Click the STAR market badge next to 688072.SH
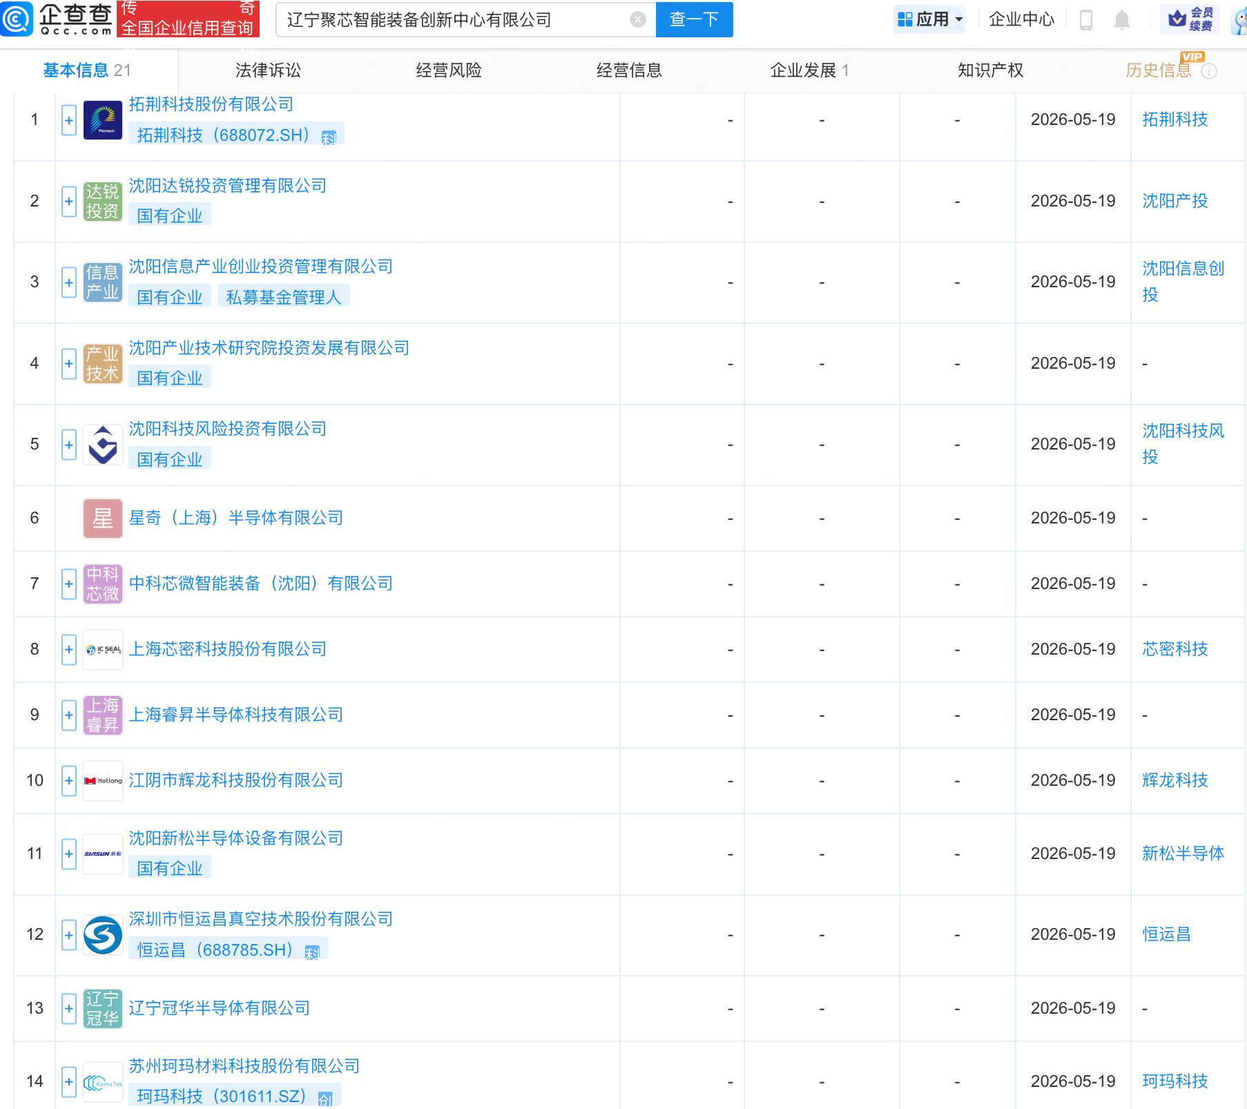Image resolution: width=1247 pixels, height=1109 pixels. [329, 137]
